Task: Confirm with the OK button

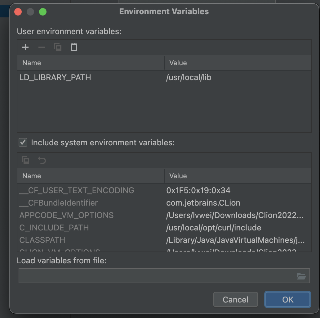Action: pos(288,299)
